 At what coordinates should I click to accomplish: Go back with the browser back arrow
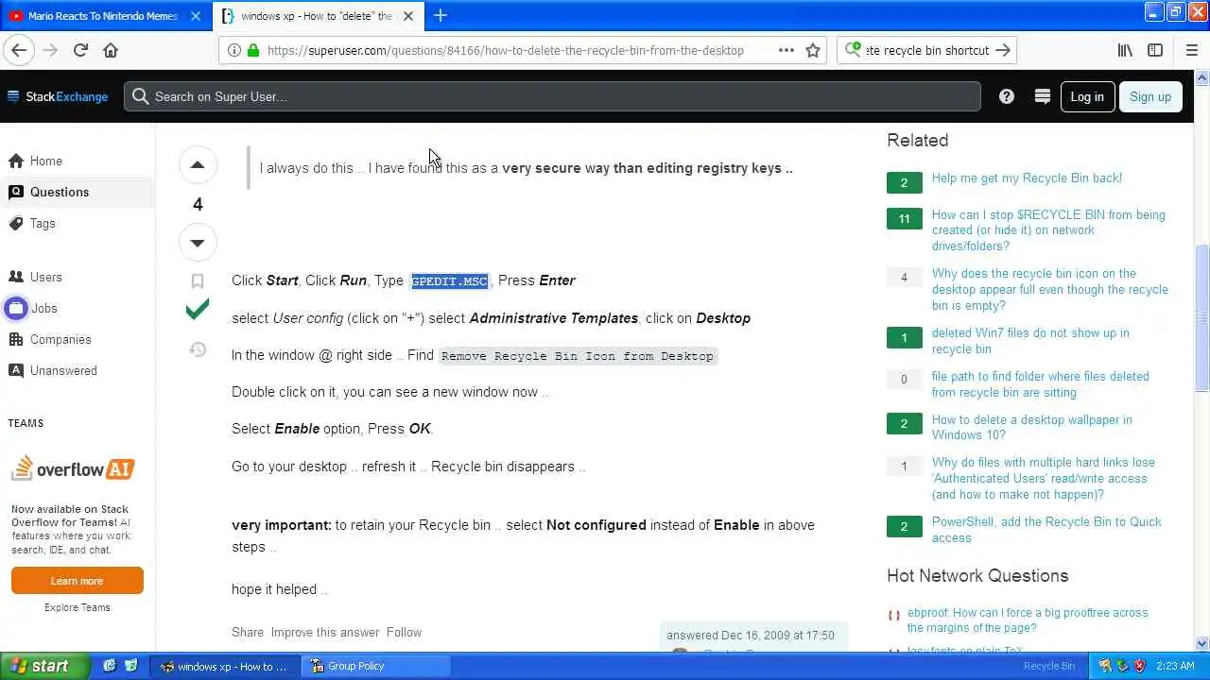pos(19,50)
